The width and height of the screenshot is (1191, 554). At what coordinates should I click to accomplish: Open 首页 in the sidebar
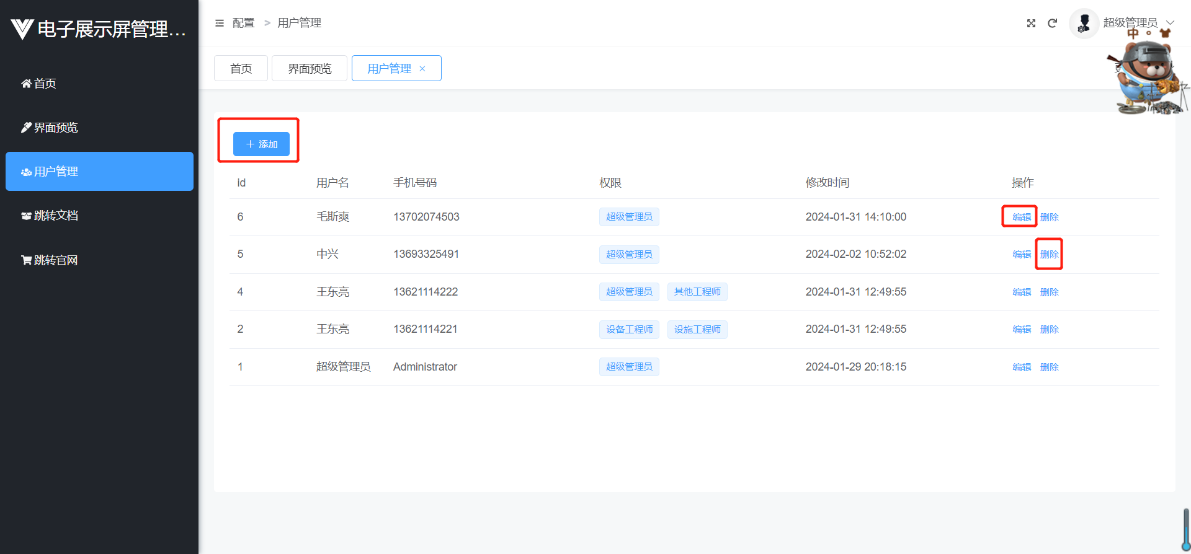[45, 84]
